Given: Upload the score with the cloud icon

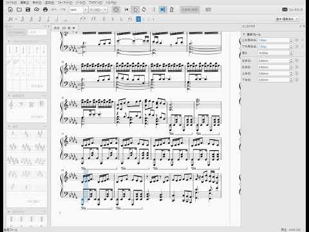Looking at the screenshot, I should click(x=37, y=10).
